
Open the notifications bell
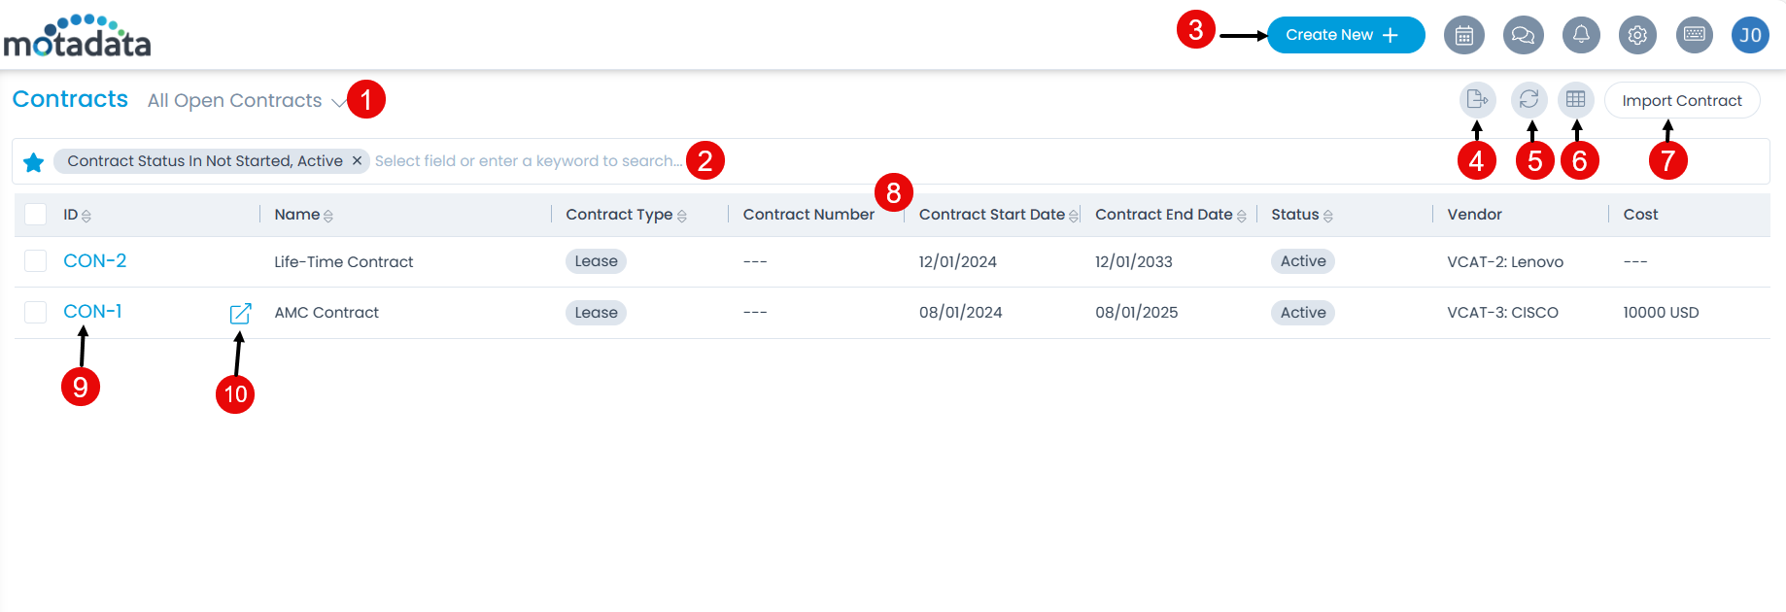coord(1581,36)
